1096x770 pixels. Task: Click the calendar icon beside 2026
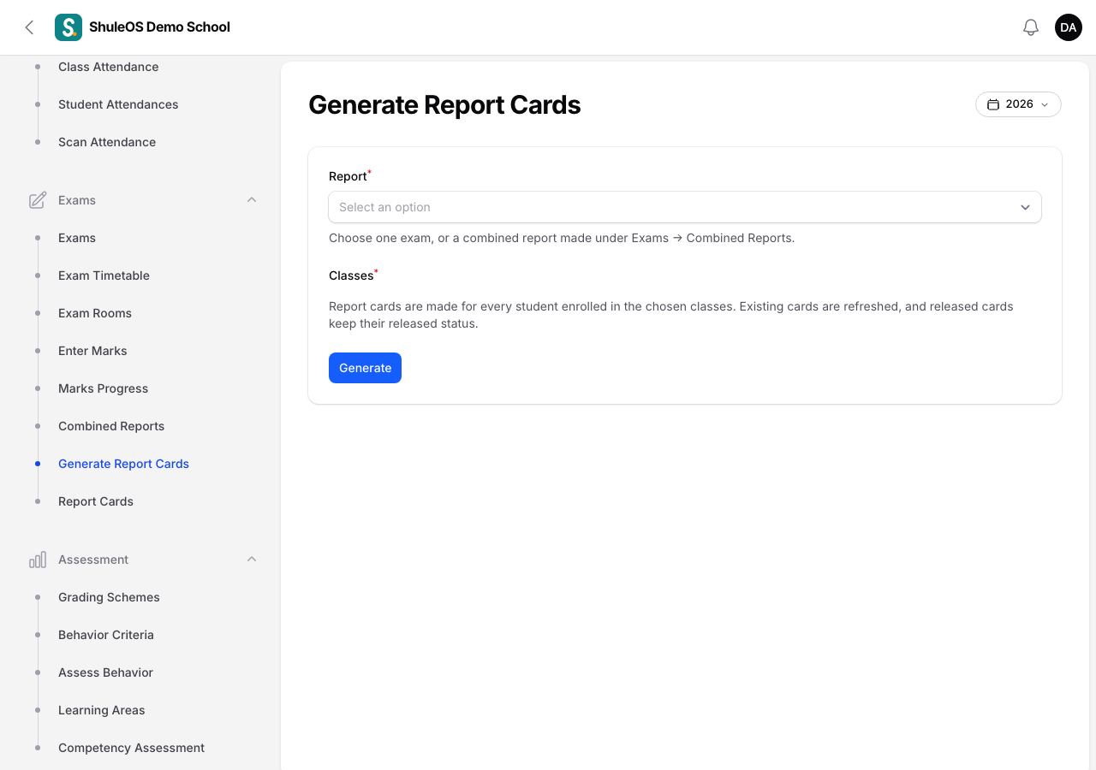[993, 104]
